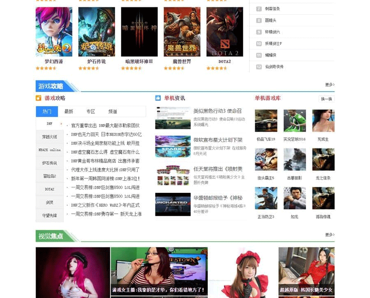The width and height of the screenshot is (370, 298).
Task: Open the 梦幻西游 game cover
Action: 54,32
